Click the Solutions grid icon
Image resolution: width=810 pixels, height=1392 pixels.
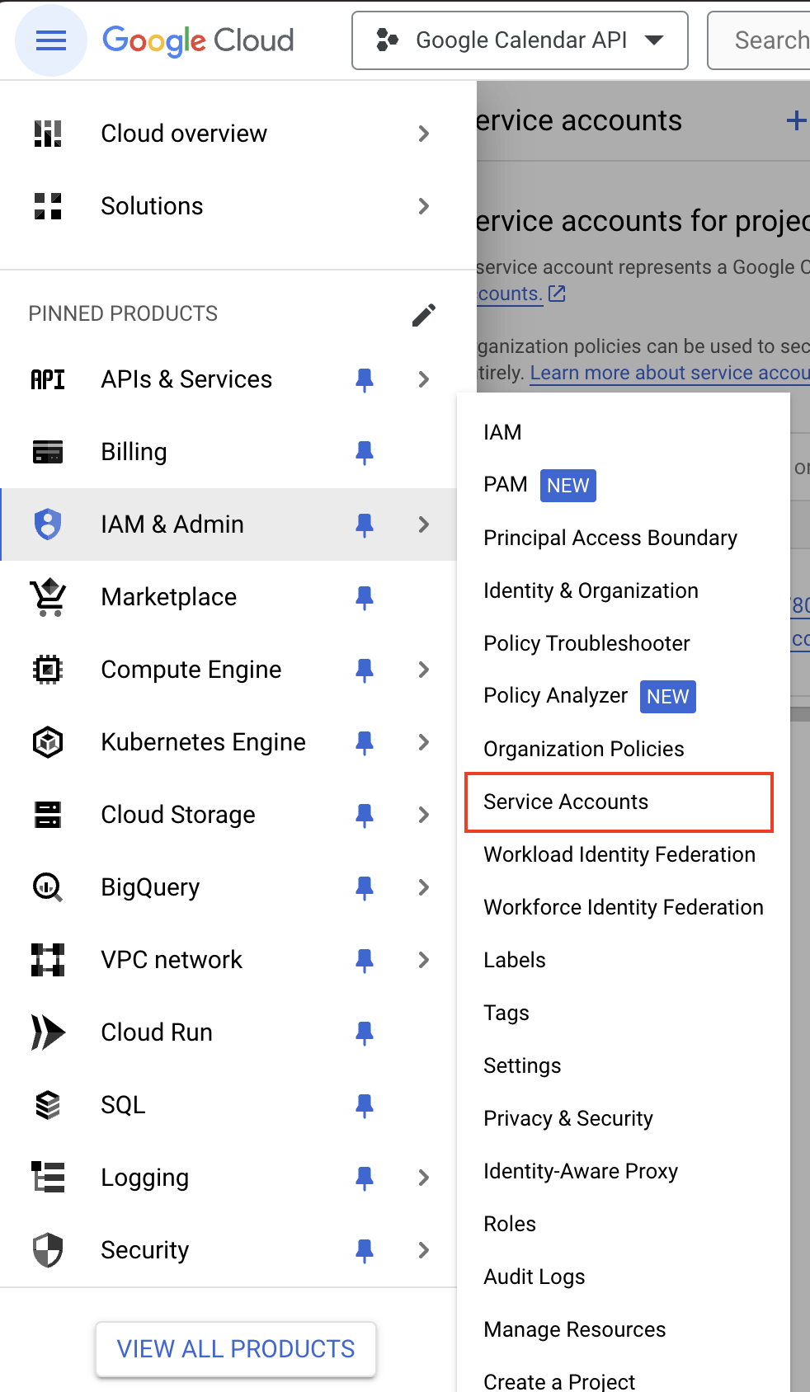pos(48,206)
